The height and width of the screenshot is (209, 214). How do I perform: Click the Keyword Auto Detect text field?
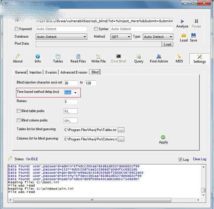coord(61,29)
